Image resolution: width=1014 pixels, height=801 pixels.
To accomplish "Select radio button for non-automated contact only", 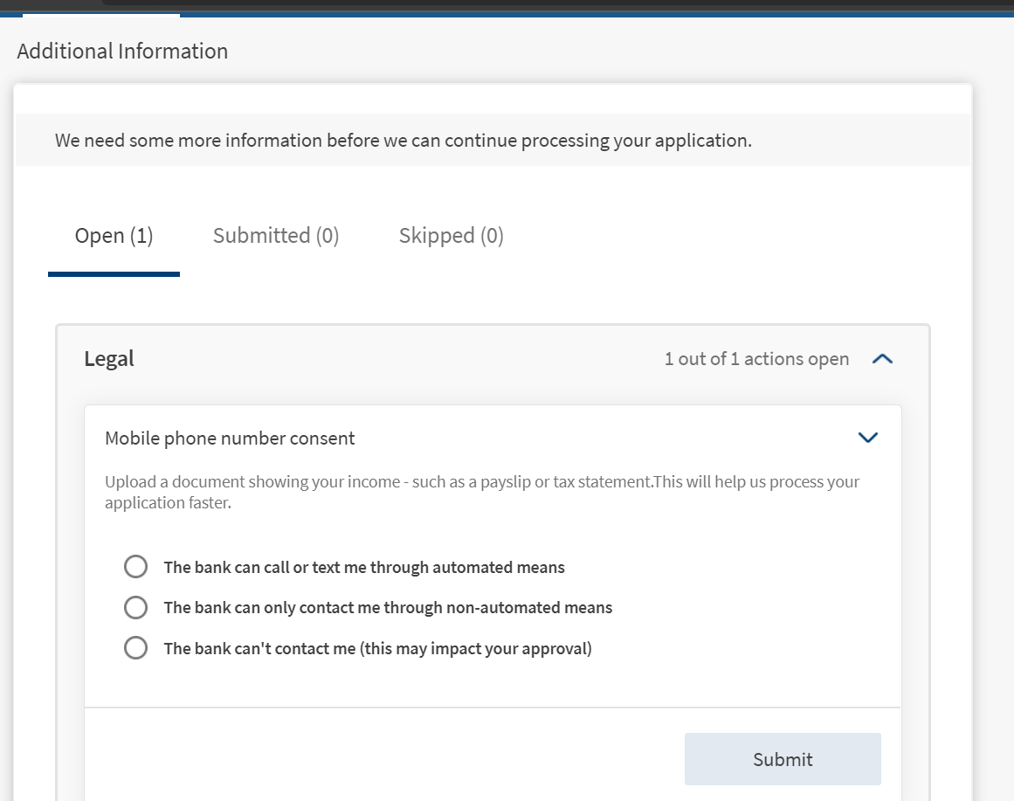I will click(x=135, y=607).
